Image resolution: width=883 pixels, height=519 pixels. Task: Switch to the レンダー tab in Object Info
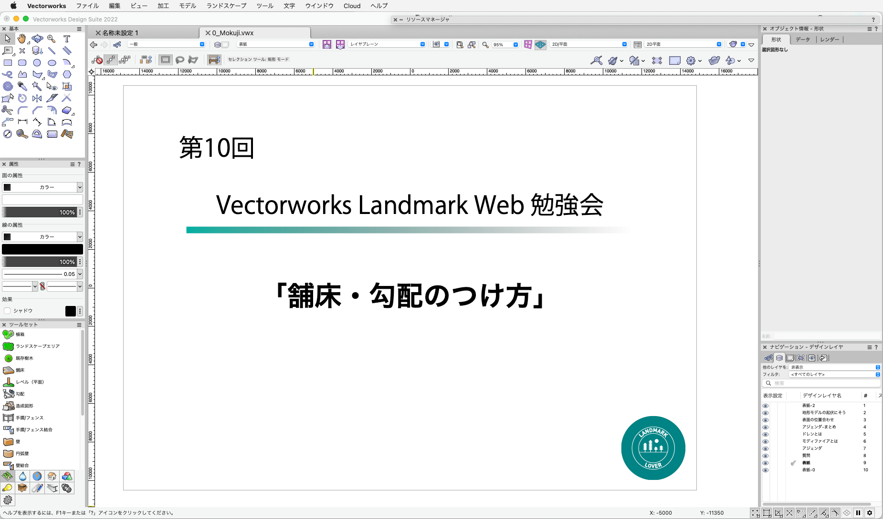point(830,40)
